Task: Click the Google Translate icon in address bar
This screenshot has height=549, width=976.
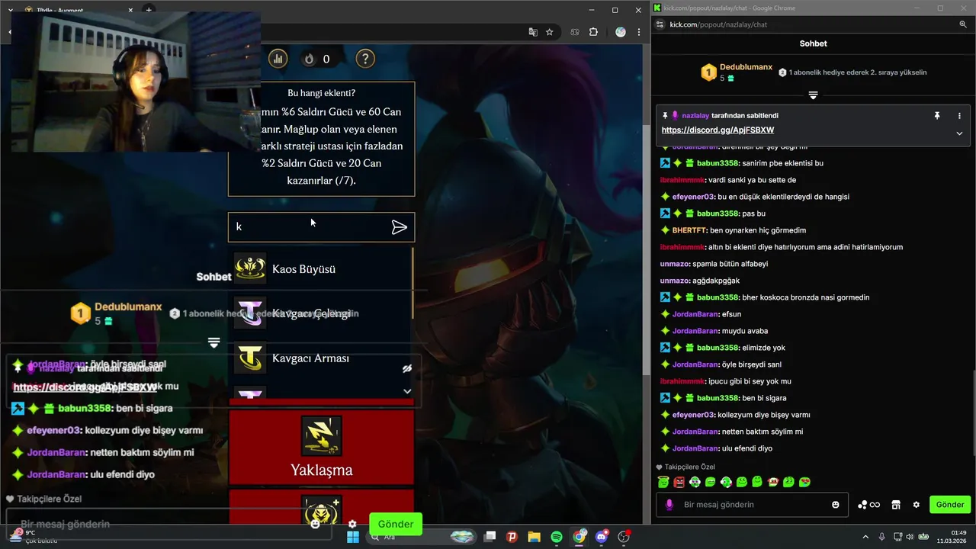Action: point(533,32)
